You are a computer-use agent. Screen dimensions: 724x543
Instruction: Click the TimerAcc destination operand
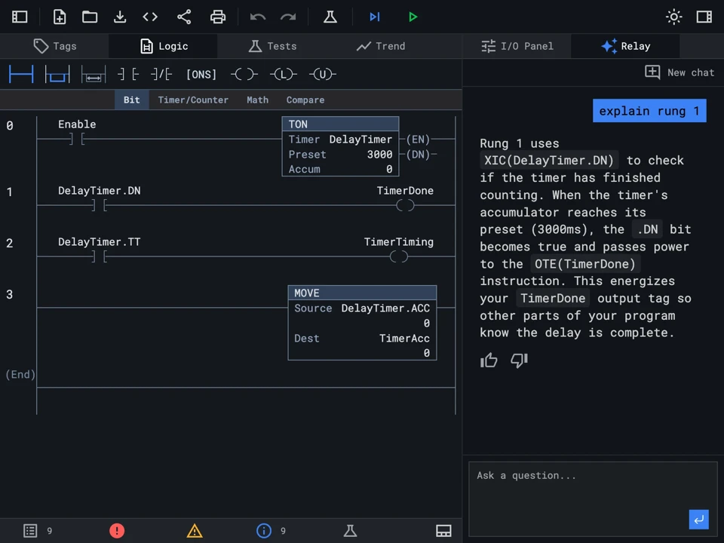pos(404,339)
